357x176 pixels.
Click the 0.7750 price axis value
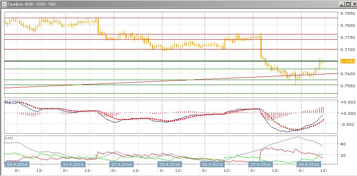348,38
